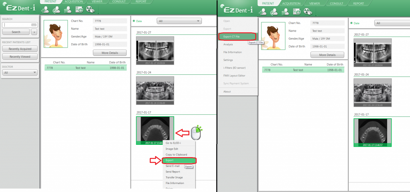Switch to the REPORT tab in right window
The image size is (410, 192).
click(358, 3)
